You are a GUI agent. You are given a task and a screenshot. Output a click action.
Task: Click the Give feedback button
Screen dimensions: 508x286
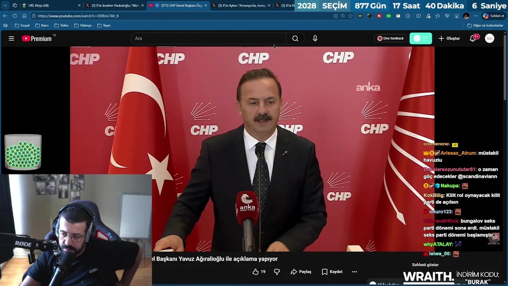pos(390,39)
